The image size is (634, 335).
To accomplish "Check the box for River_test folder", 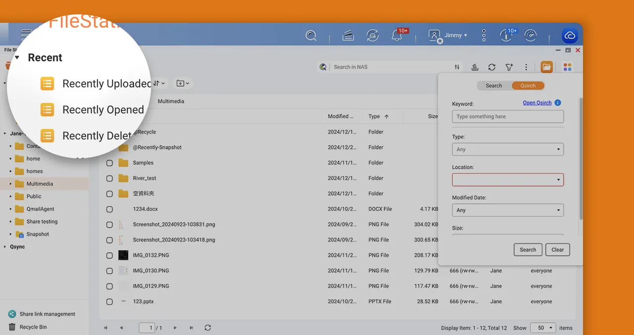I will 109,178.
